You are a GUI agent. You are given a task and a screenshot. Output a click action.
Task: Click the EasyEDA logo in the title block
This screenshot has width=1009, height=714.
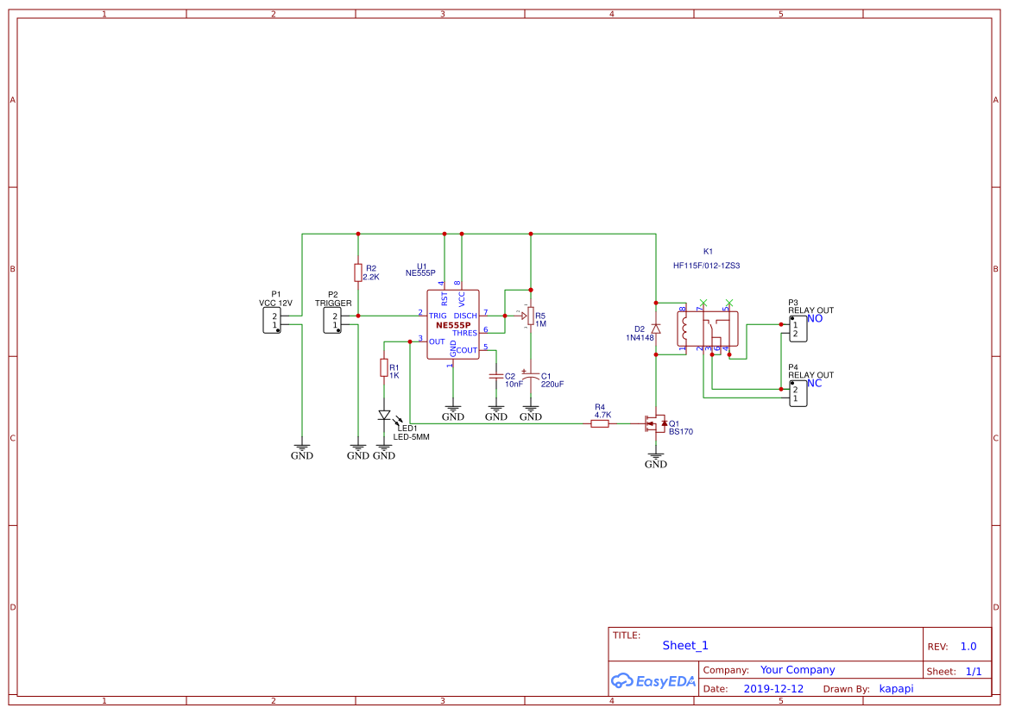652,680
